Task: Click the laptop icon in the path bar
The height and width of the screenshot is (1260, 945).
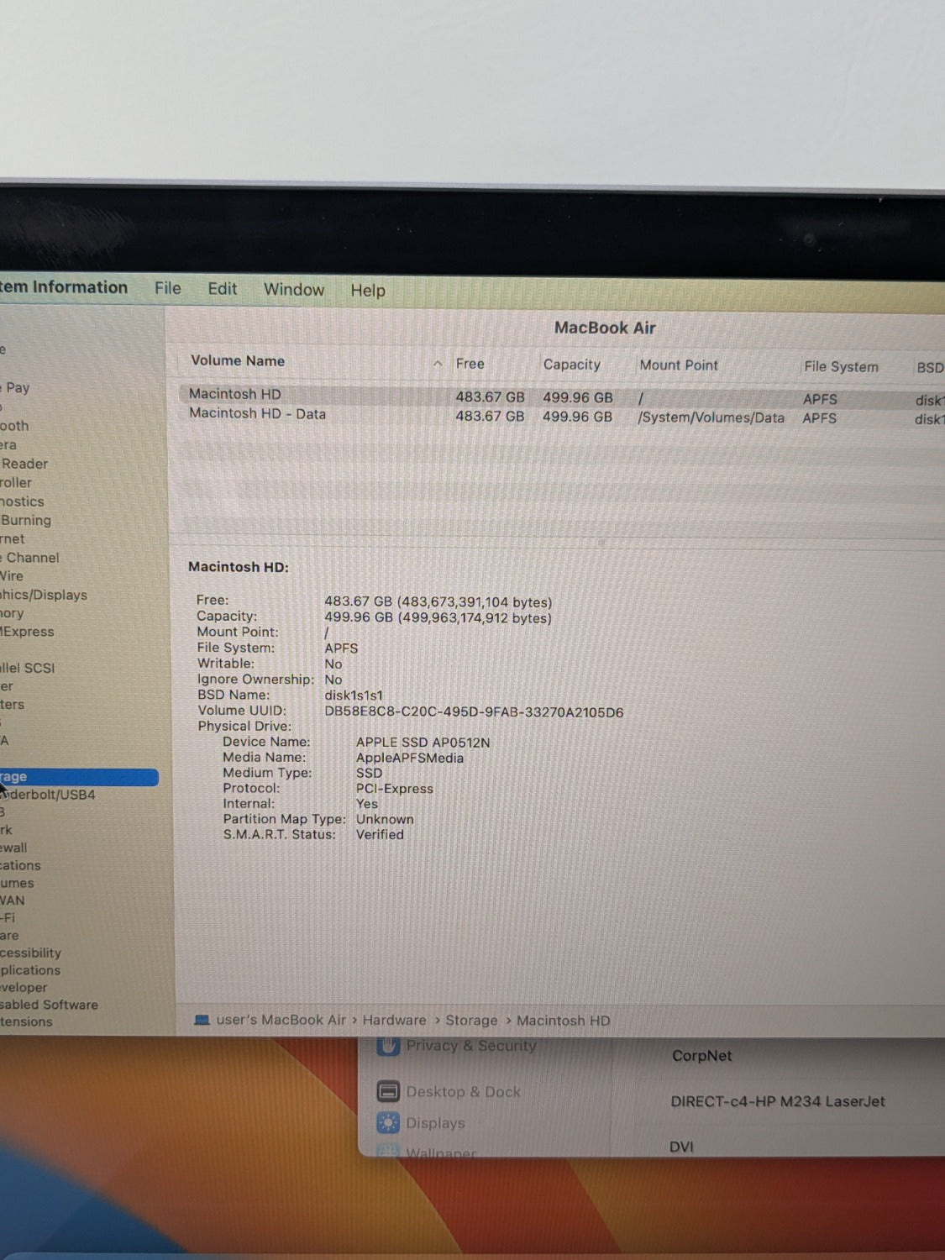Action: point(202,1020)
